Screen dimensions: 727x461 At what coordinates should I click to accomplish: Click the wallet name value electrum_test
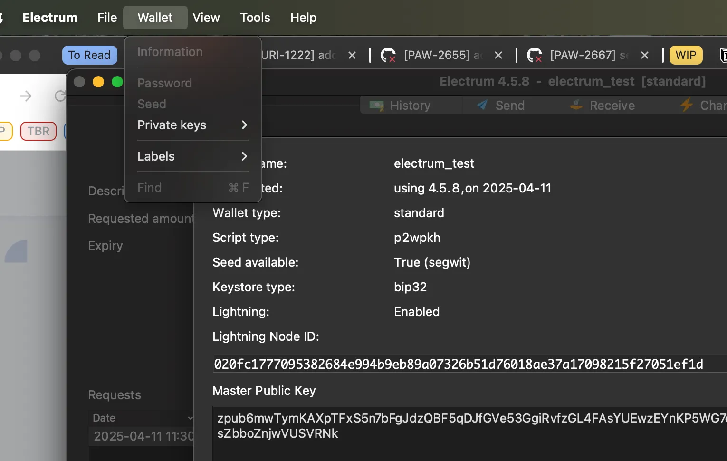pos(434,163)
